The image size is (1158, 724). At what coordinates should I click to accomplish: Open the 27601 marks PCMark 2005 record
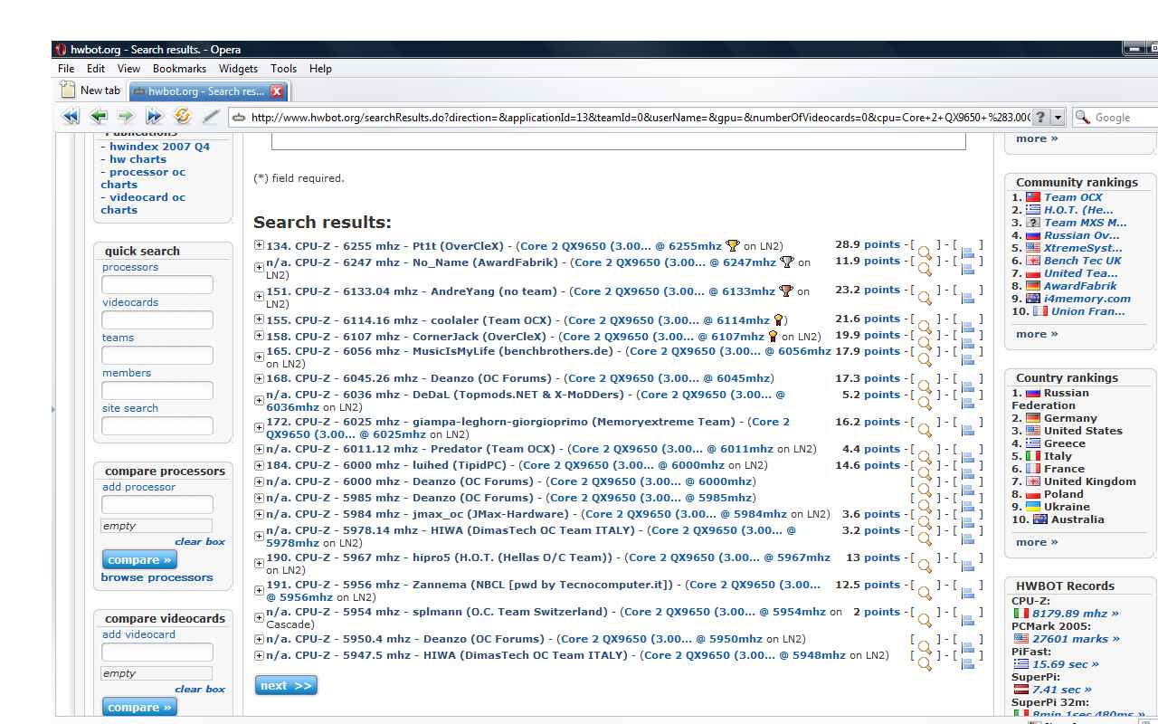coord(1076,639)
